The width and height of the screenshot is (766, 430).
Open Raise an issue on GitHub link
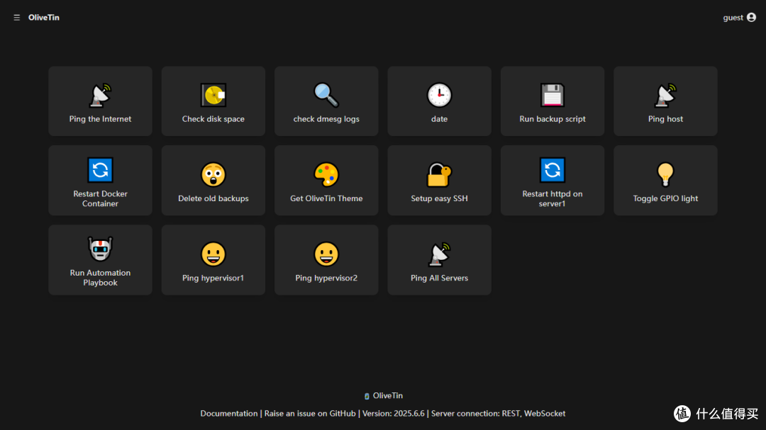(x=310, y=414)
